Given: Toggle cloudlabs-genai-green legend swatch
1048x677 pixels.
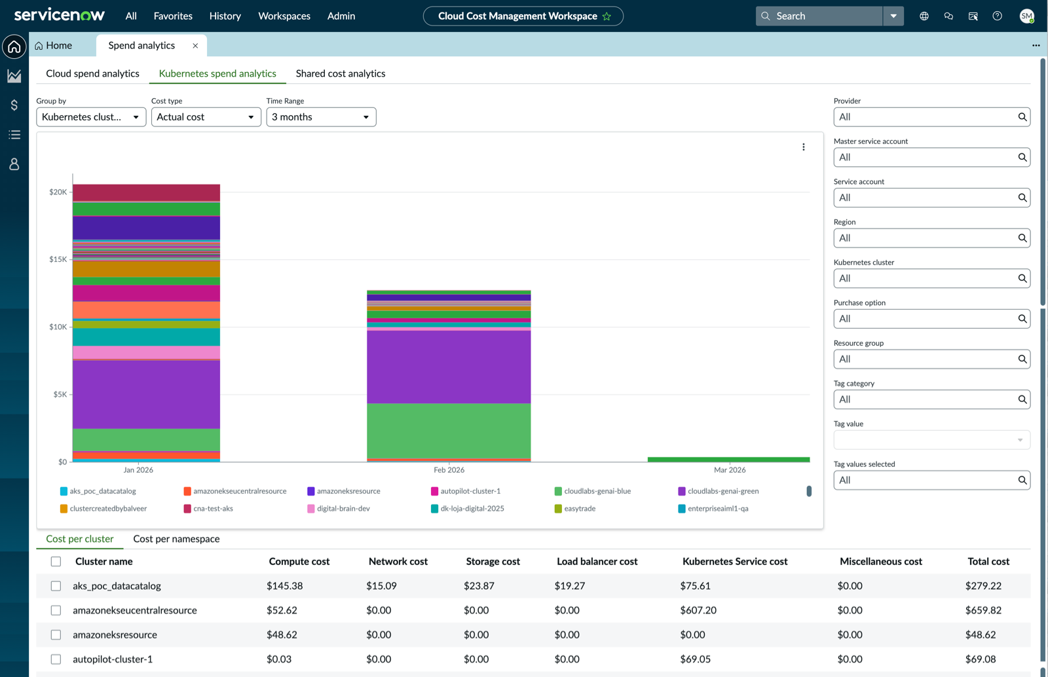Looking at the screenshot, I should pos(682,491).
